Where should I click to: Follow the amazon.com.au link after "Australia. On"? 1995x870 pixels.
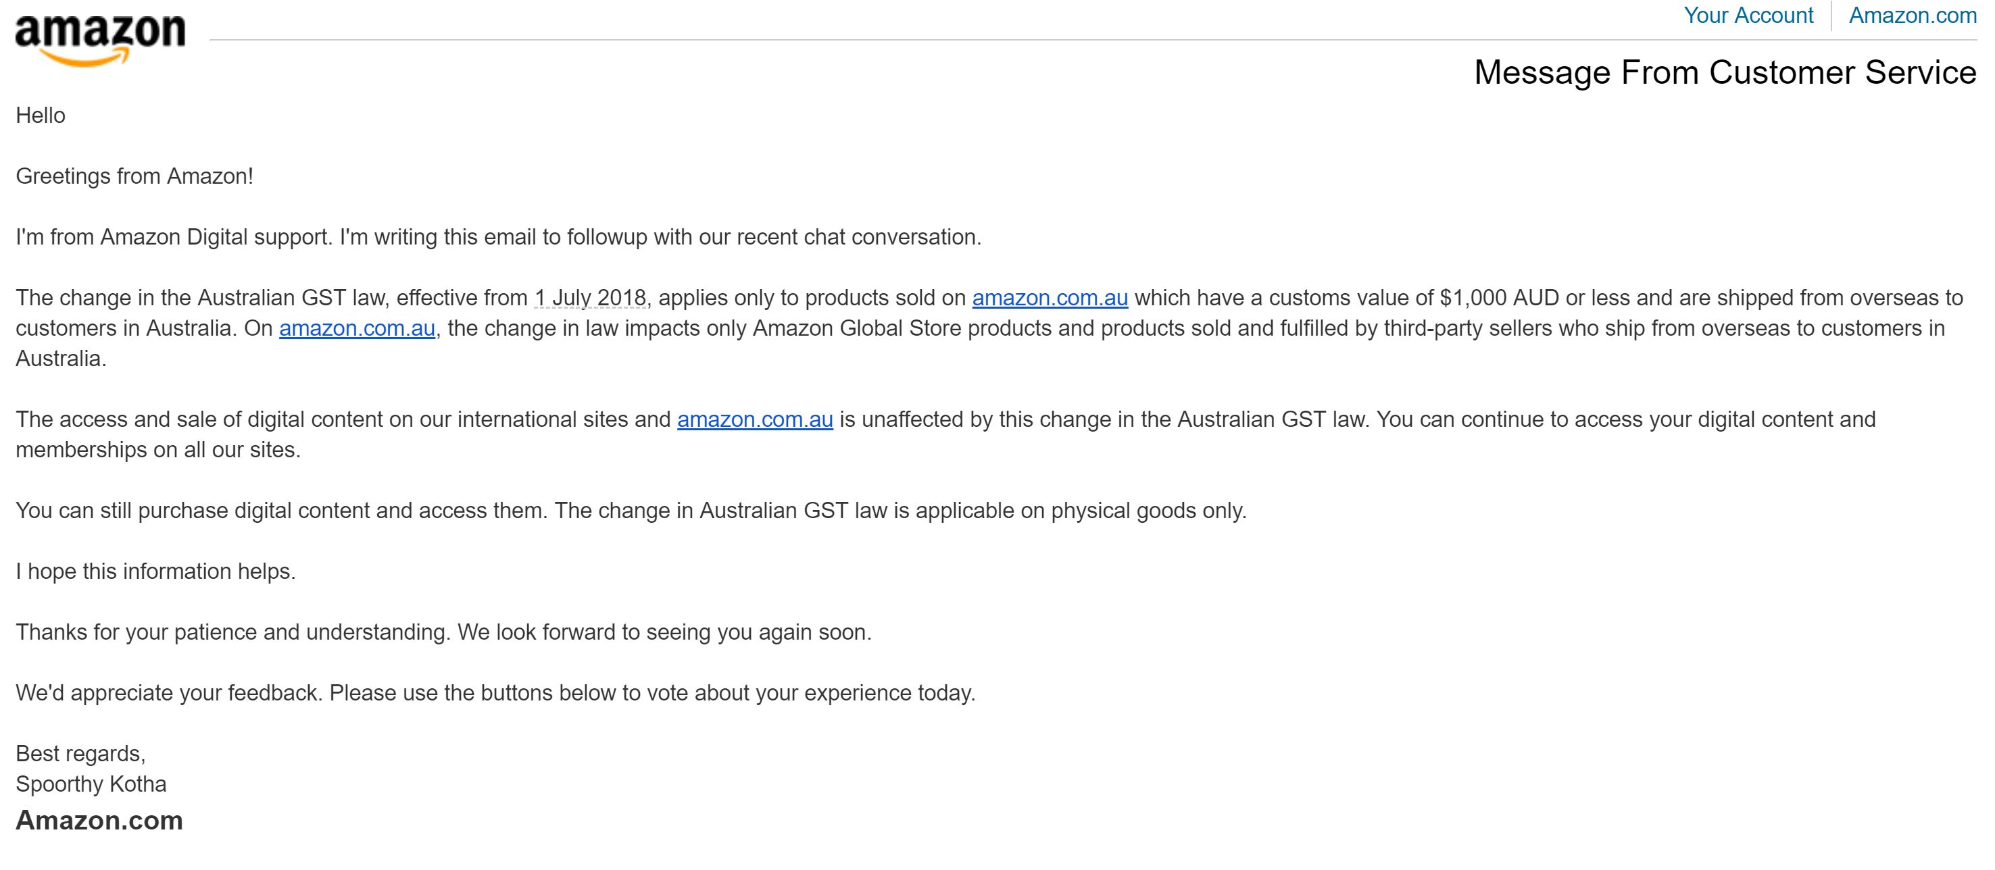click(x=357, y=328)
